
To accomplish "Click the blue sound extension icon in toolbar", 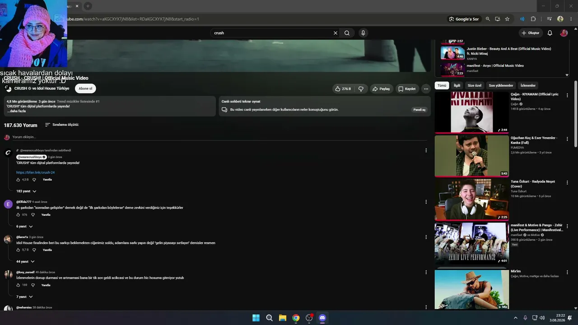I will pyautogui.click(x=522, y=19).
